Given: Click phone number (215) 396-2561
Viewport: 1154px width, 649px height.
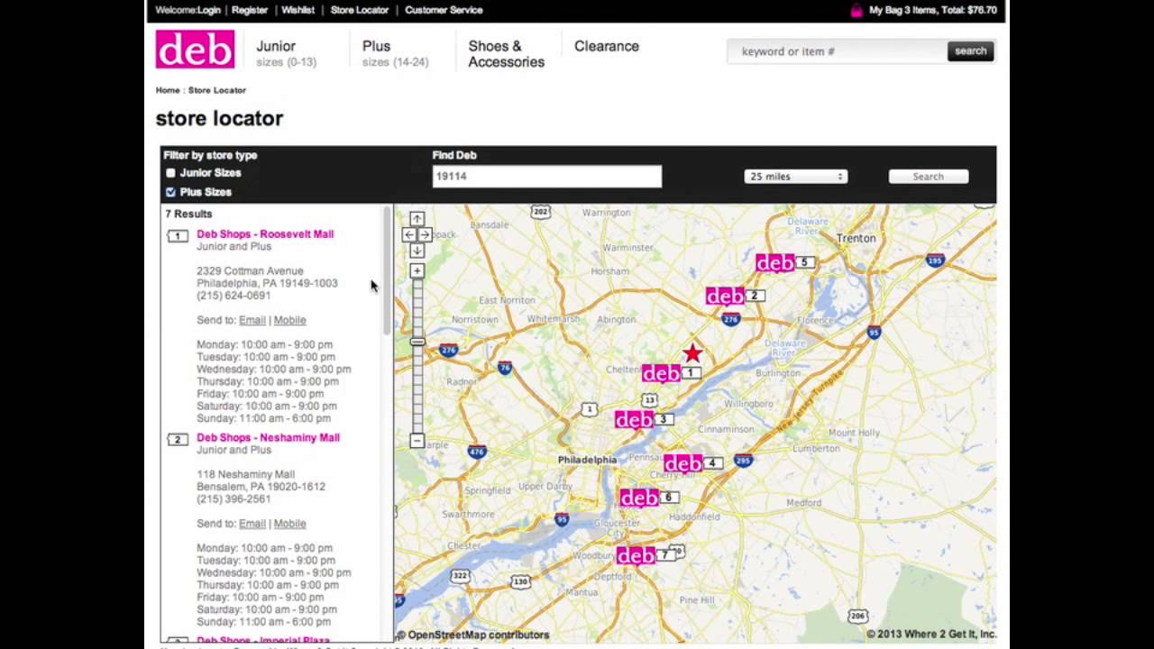Looking at the screenshot, I should point(234,499).
